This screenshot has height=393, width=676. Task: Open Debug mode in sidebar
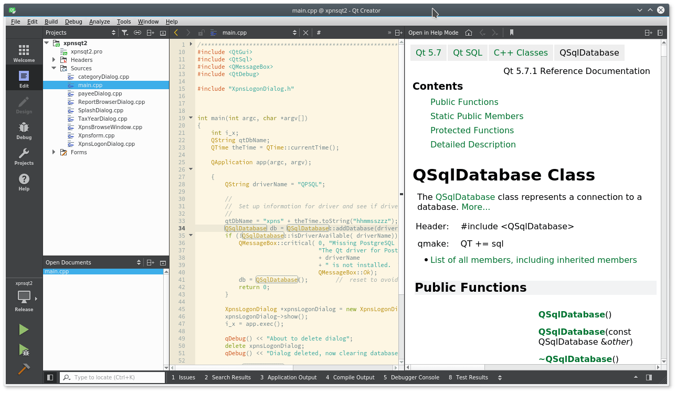pos(24,131)
